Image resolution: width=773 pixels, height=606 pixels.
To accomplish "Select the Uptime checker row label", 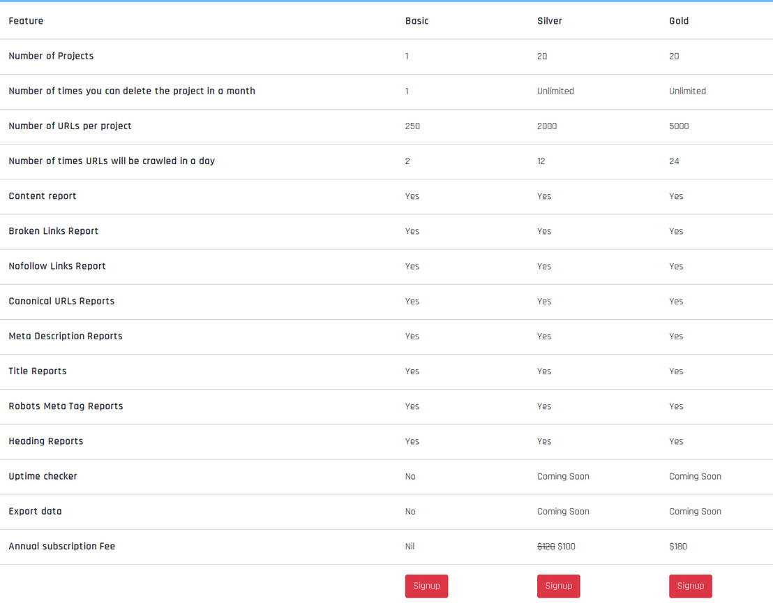I will click(x=43, y=476).
